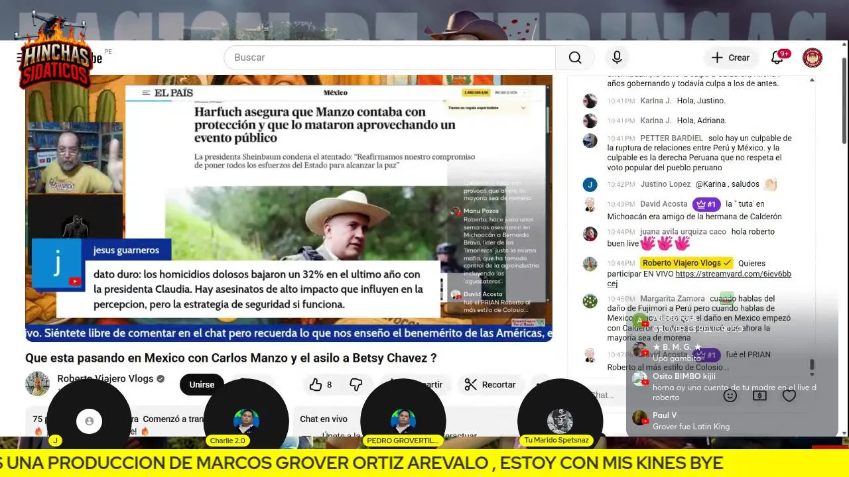849x477 pixels.
Task: Click the jesus guarneros comment banner in the video
Action: click(236, 278)
